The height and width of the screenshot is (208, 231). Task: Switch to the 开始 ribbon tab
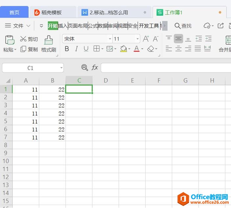[x=53, y=26]
